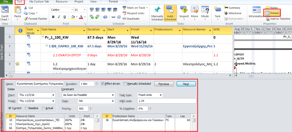The height and width of the screenshot is (132, 292).
Task: Set task to 0% complete
Action: tap(91, 9)
